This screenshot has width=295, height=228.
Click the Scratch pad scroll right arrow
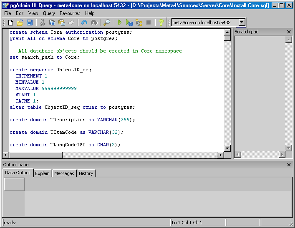point(282,155)
